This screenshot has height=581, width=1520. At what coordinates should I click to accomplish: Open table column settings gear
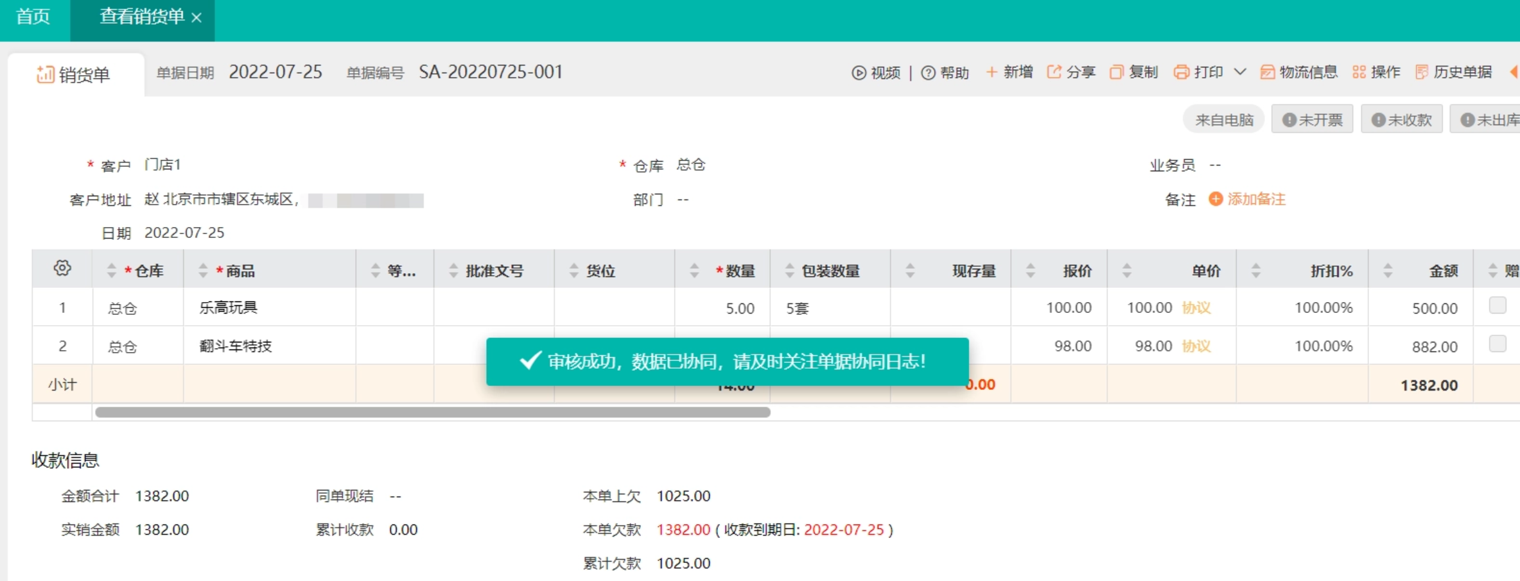[x=62, y=269]
